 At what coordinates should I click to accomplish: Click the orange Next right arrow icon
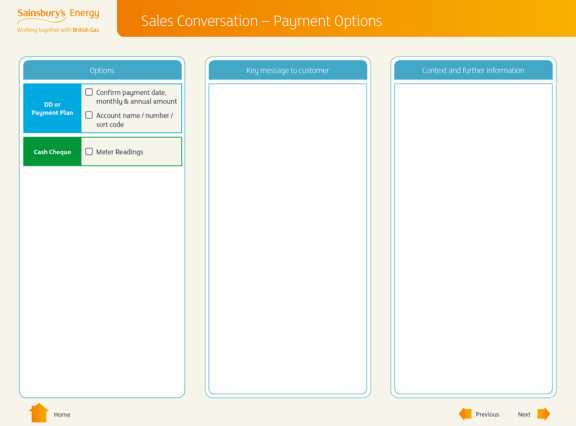point(543,414)
